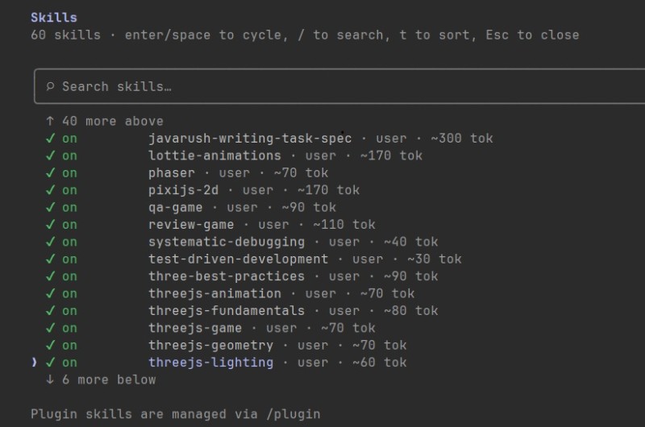This screenshot has height=427, width=645.
Task: Click the '6 more below' text
Action: click(109, 379)
